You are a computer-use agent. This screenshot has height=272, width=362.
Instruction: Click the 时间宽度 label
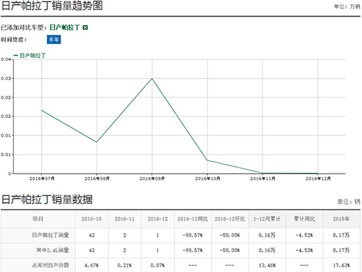pos(14,40)
